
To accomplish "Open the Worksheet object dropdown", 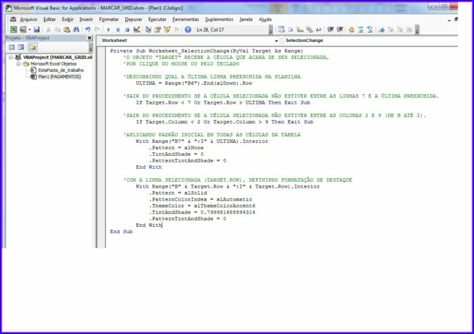I will (276, 41).
